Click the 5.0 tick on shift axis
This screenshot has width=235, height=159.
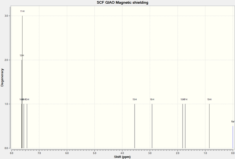[95, 153]
